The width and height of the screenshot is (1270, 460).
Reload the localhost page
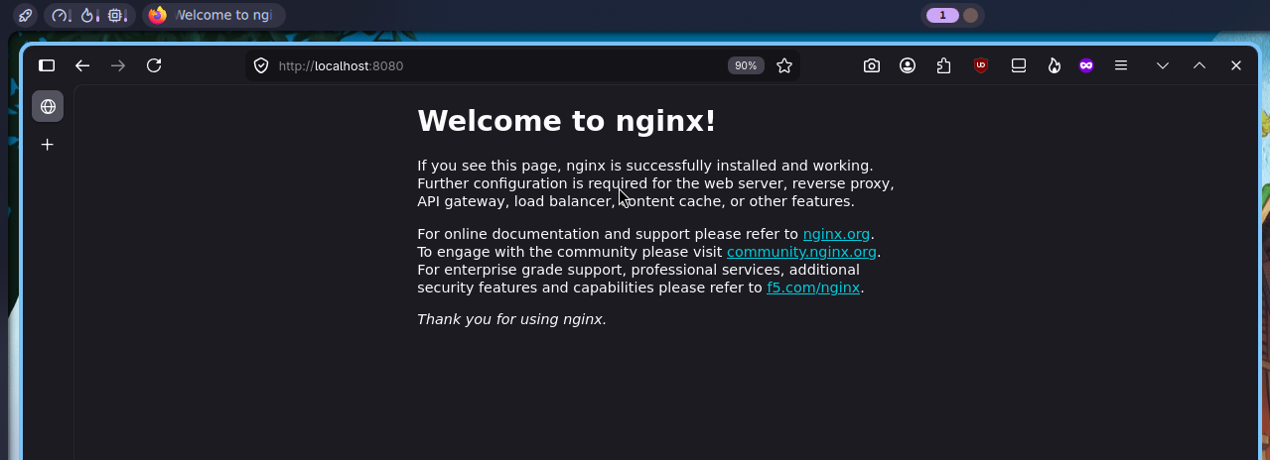tap(154, 65)
